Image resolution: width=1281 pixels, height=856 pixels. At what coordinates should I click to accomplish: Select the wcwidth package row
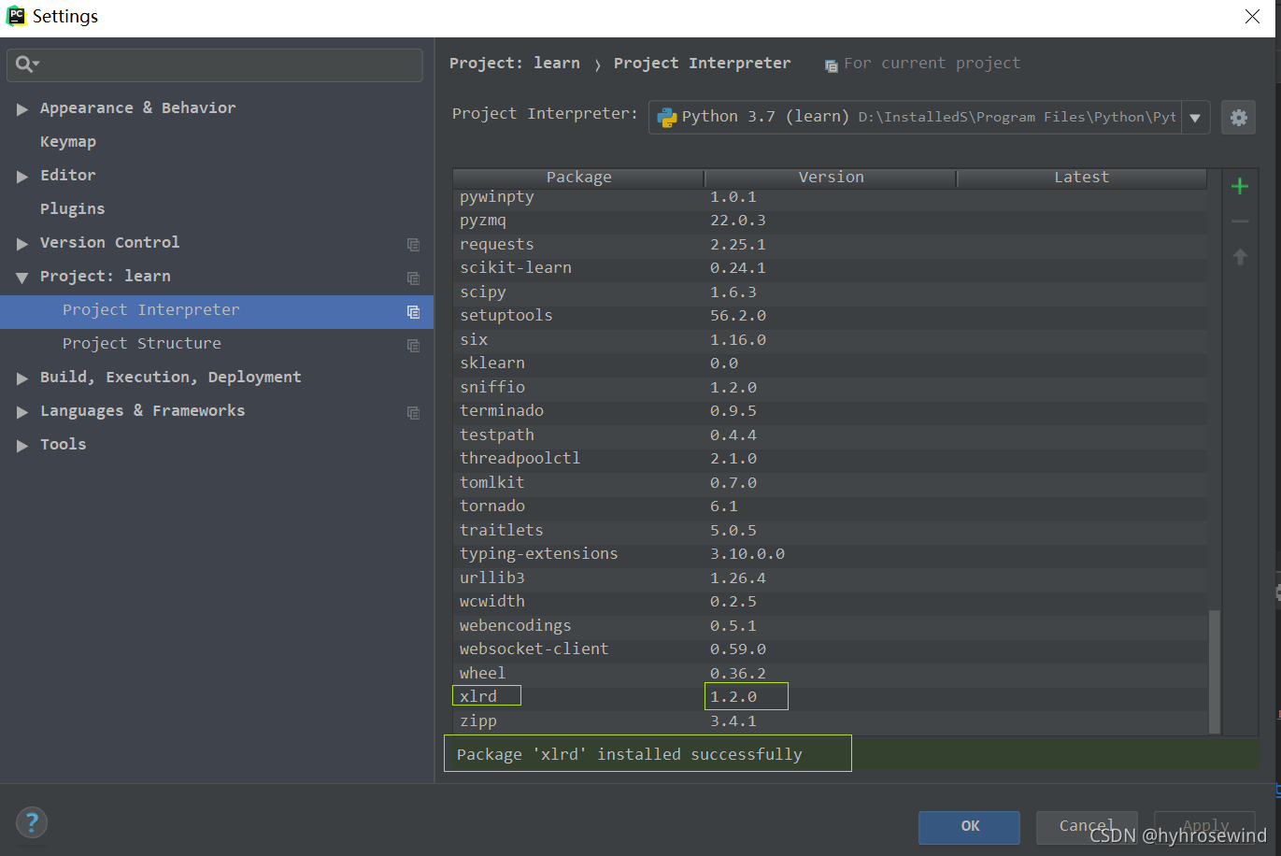coord(830,602)
